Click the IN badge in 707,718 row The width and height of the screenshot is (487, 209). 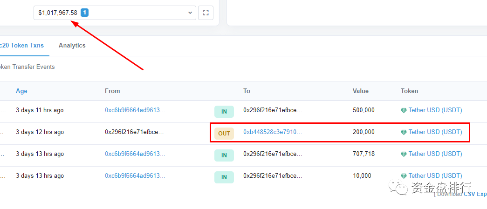click(224, 155)
